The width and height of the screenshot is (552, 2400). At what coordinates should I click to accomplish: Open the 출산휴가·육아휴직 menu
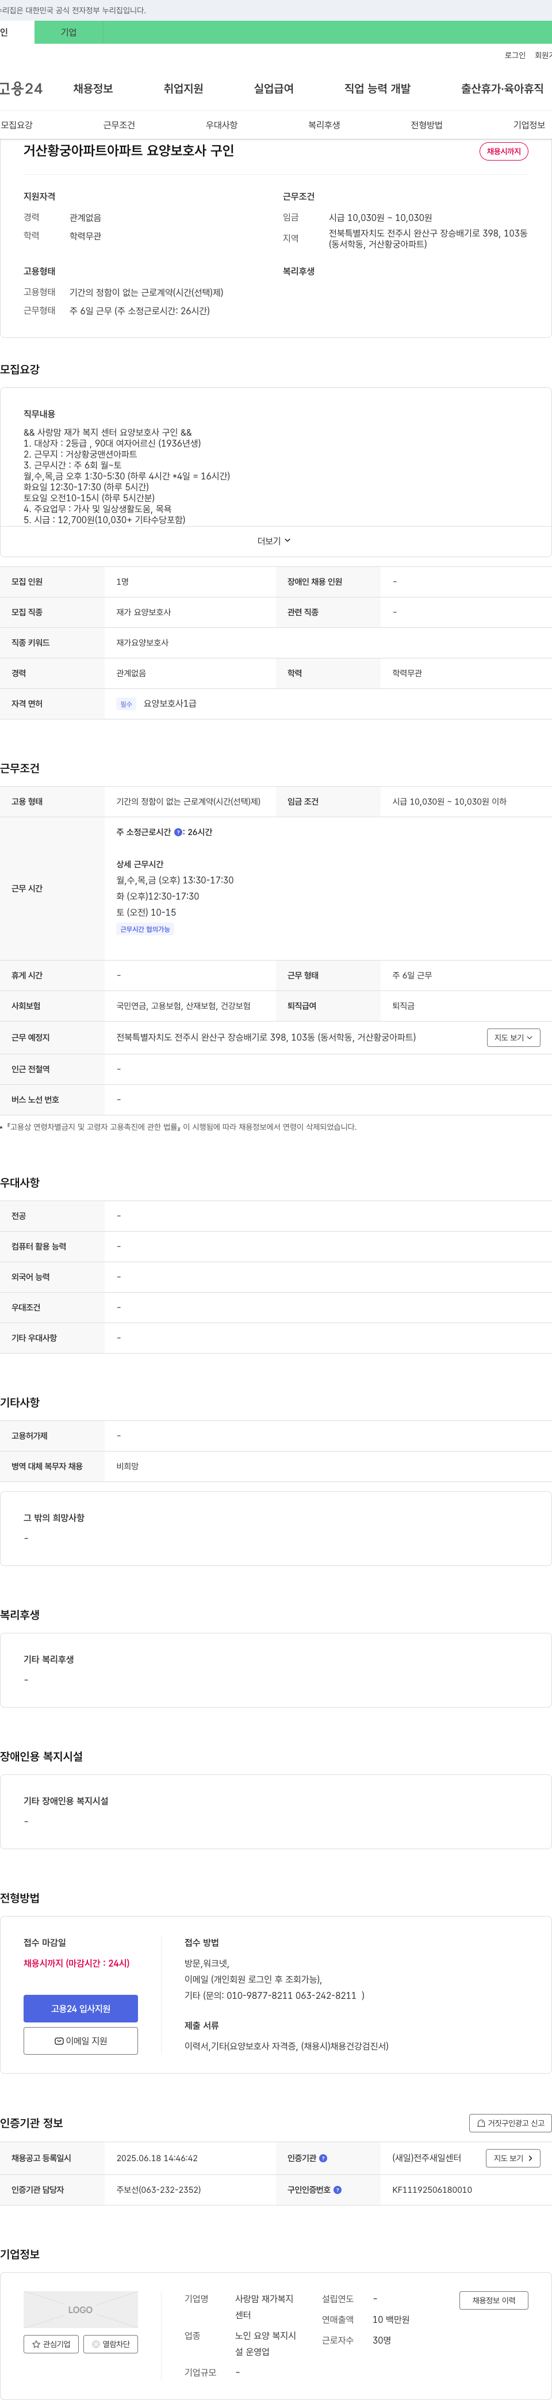click(502, 89)
